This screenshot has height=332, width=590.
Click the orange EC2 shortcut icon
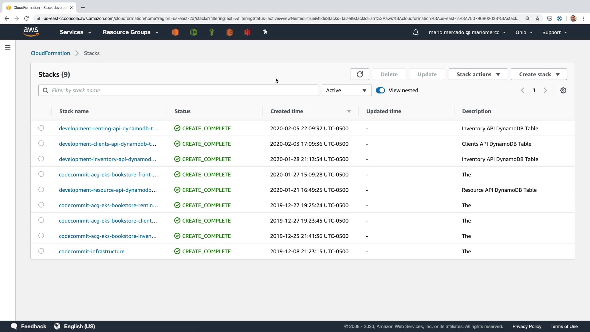point(175,32)
